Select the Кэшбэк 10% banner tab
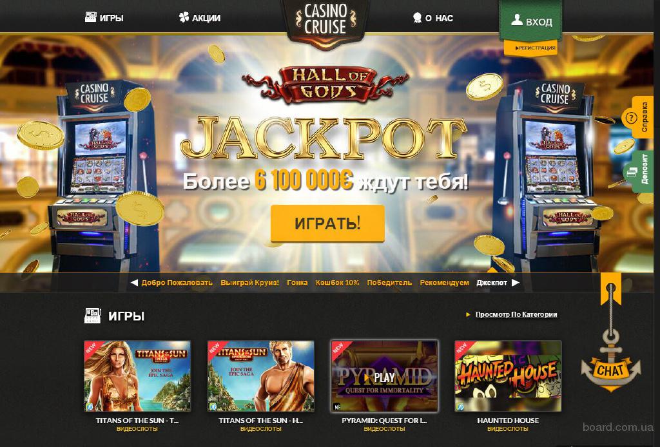Screen dimensions: 660x447 (x=338, y=283)
